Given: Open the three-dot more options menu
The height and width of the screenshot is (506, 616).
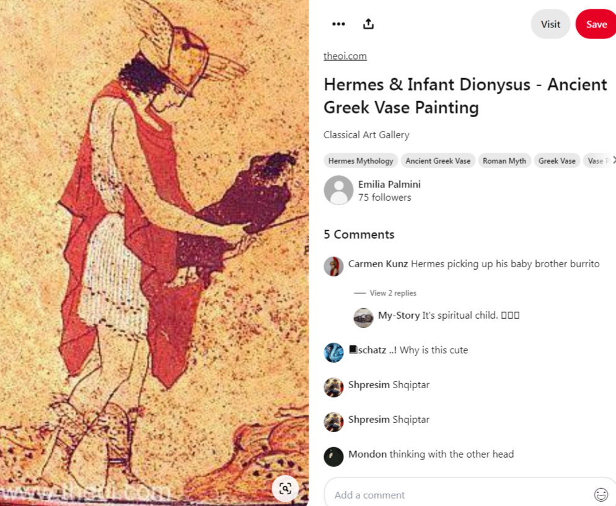Looking at the screenshot, I should click(x=338, y=24).
